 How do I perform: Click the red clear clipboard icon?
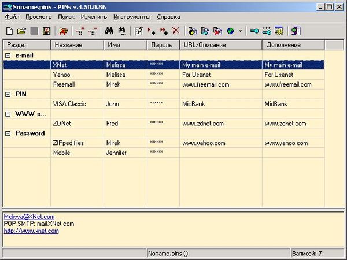pos(217,31)
